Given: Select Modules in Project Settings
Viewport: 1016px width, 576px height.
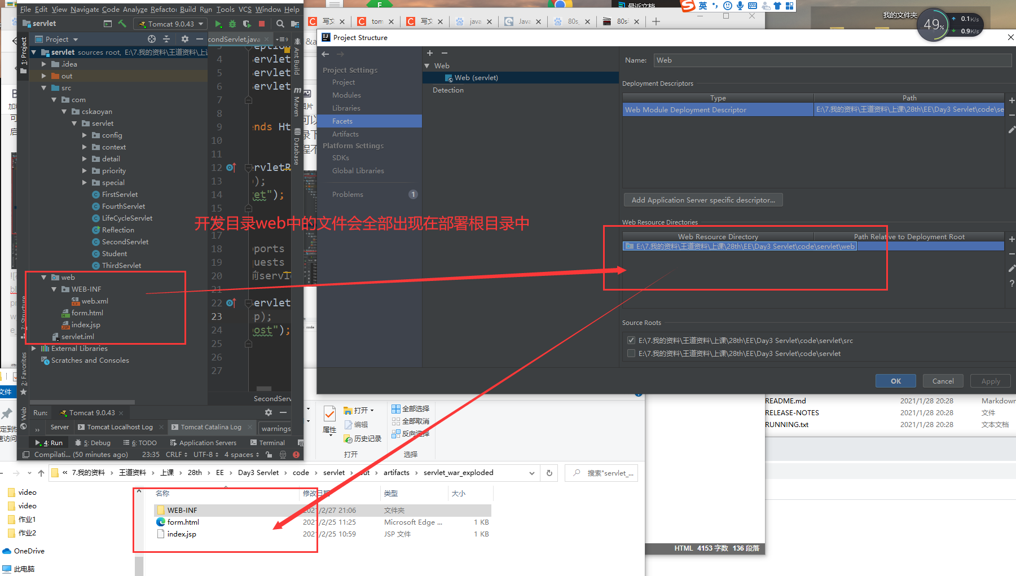Looking at the screenshot, I should coord(346,95).
